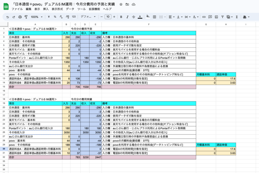Open the 表示 menu

pos(37,9)
